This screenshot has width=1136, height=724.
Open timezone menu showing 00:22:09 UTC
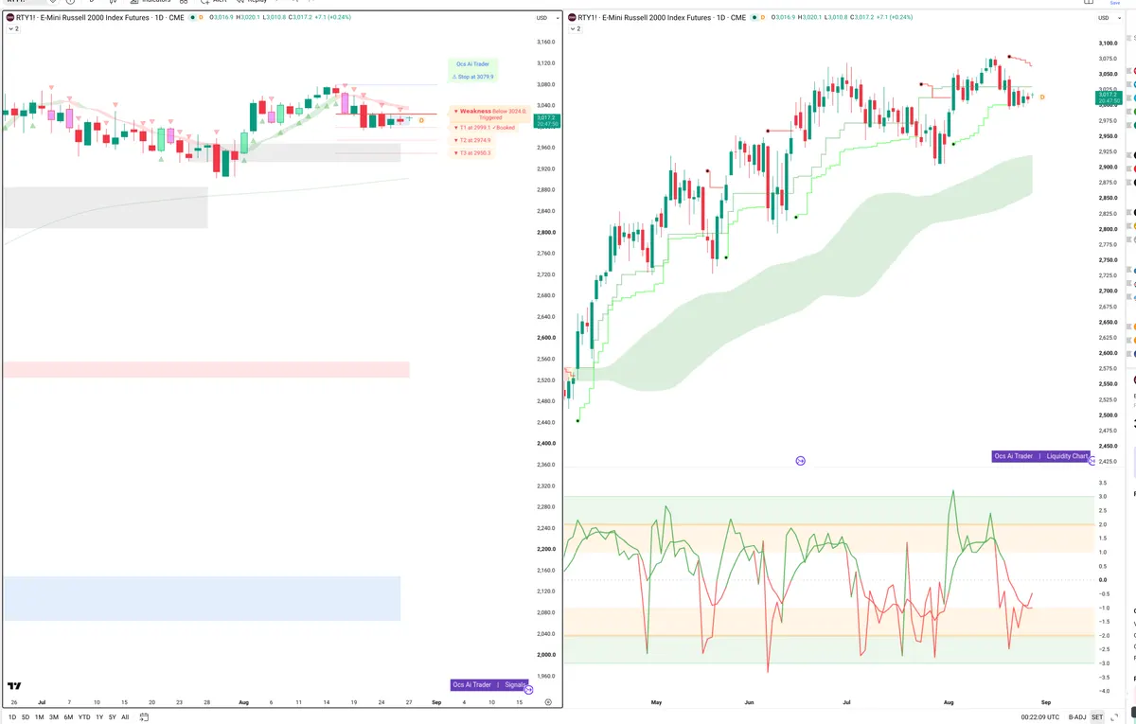[x=1039, y=717]
